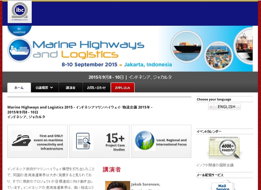Click the Mail Service envelope icon
261x190 pixels.
pyautogui.click(x=223, y=185)
